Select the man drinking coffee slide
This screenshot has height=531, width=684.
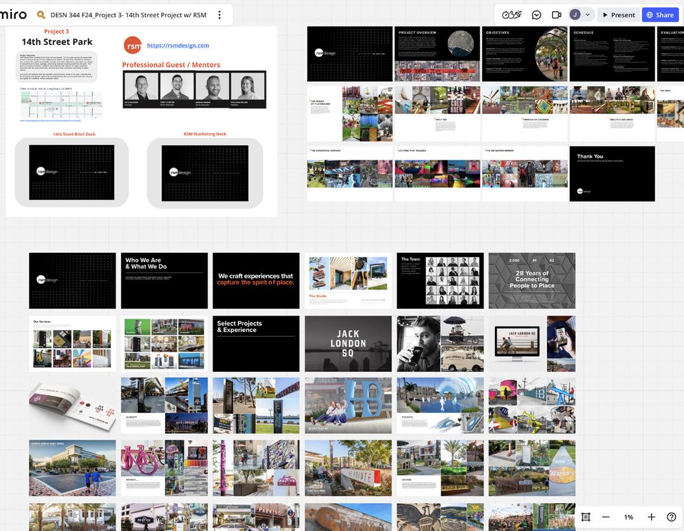(440, 343)
